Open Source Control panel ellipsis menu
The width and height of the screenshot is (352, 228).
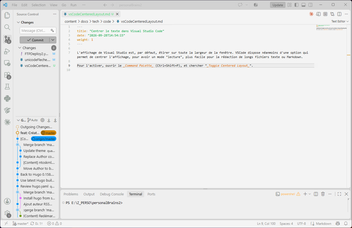(x=55, y=14)
